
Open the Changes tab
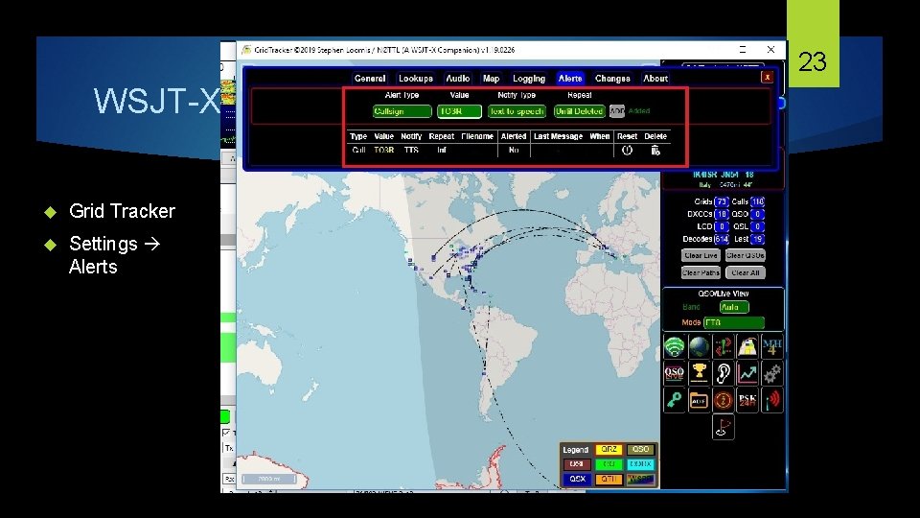pos(612,78)
